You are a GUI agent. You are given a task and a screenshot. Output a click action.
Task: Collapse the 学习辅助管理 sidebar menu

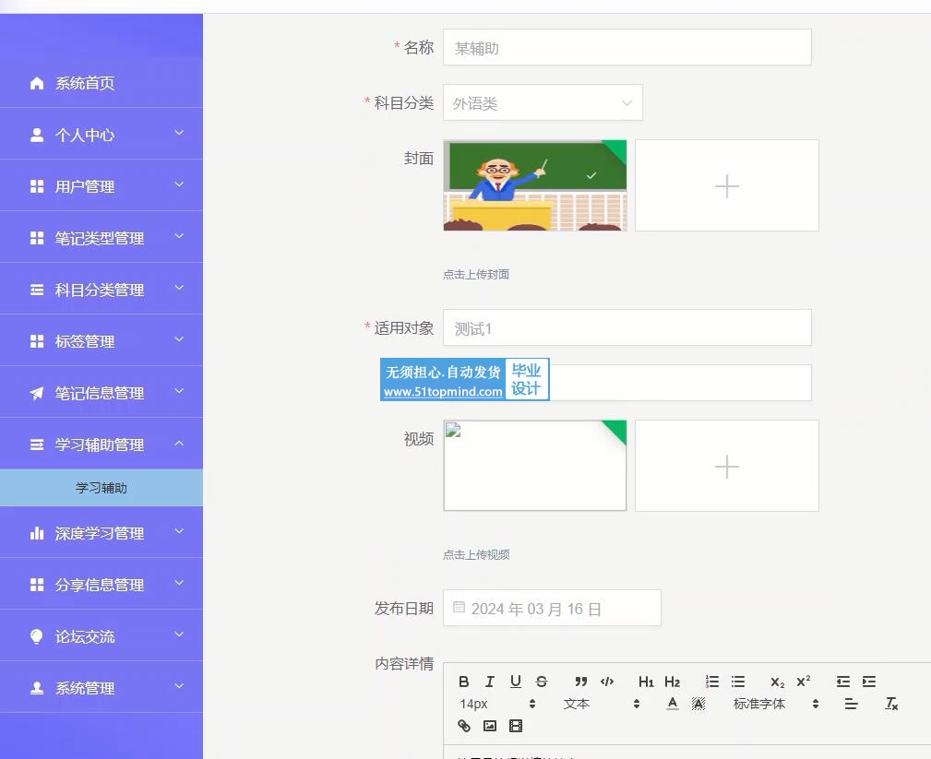coord(101,445)
